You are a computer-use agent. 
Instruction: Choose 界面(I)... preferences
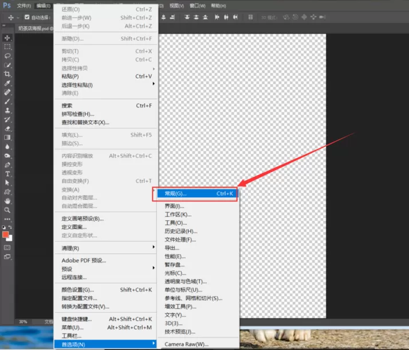point(198,206)
